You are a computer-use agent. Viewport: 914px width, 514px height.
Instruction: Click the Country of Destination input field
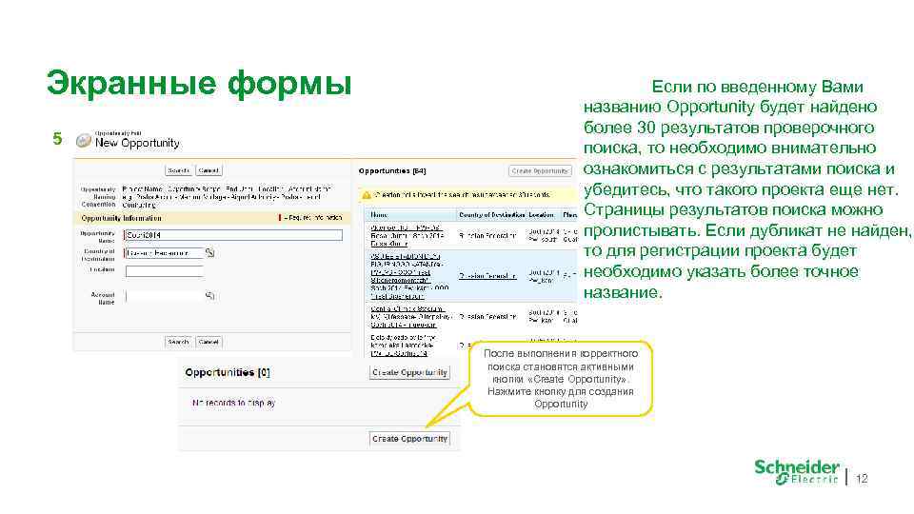click(x=164, y=253)
